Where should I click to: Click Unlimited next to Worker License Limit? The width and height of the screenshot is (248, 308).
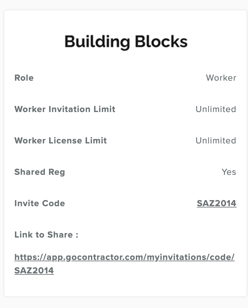[x=216, y=141]
